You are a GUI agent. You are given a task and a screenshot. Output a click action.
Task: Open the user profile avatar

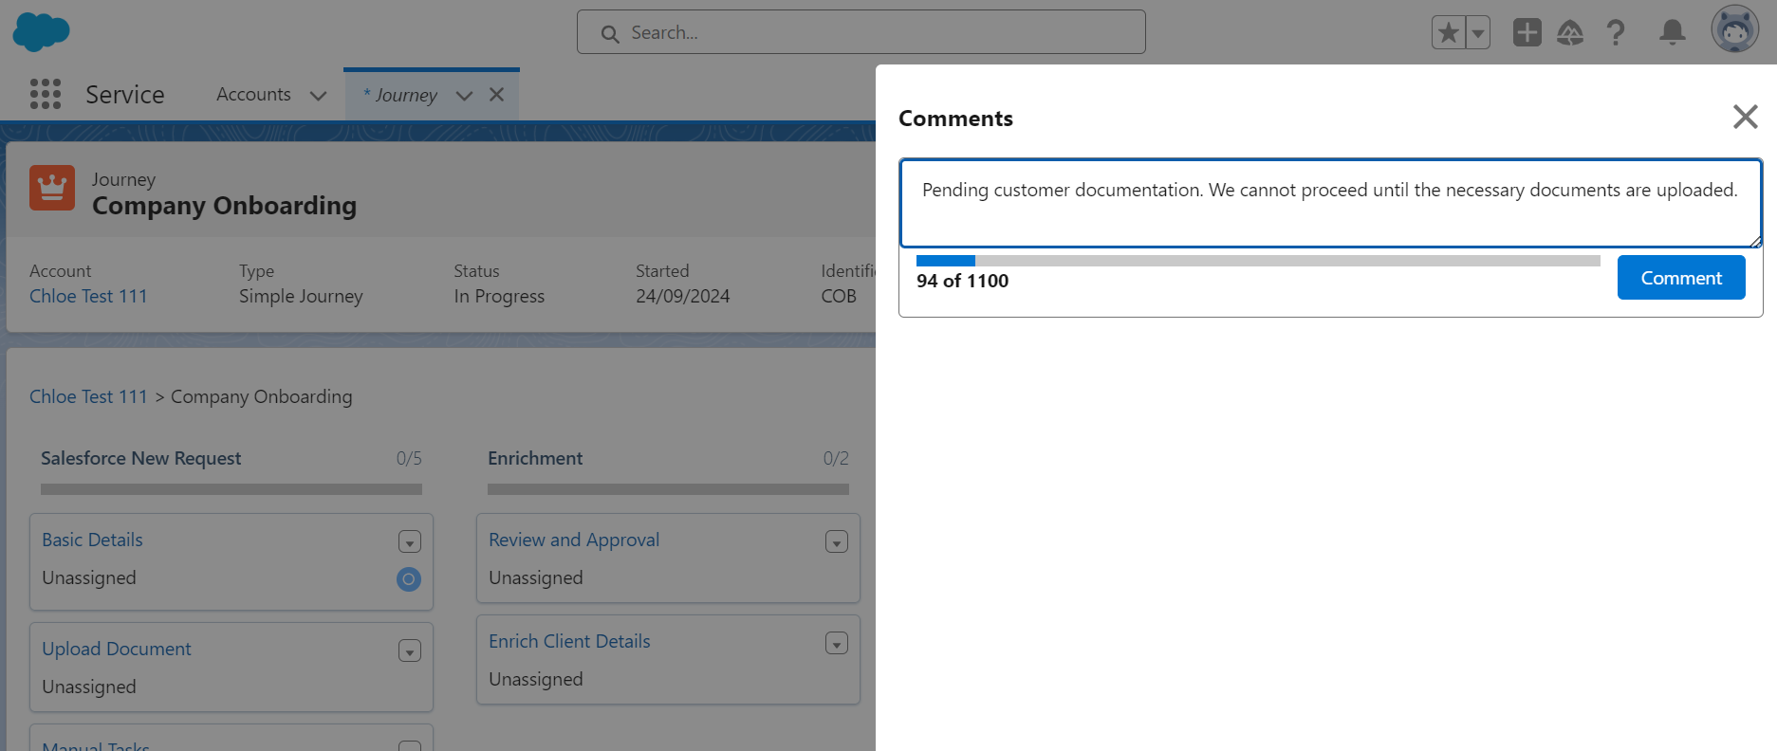click(x=1734, y=30)
